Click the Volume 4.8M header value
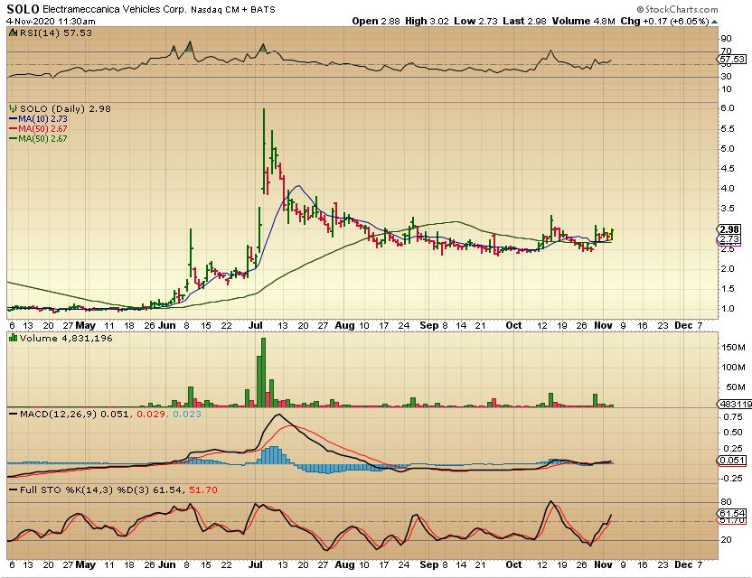 coord(583,21)
